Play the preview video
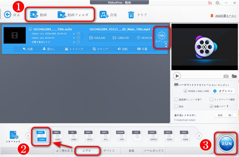 point(177,76)
